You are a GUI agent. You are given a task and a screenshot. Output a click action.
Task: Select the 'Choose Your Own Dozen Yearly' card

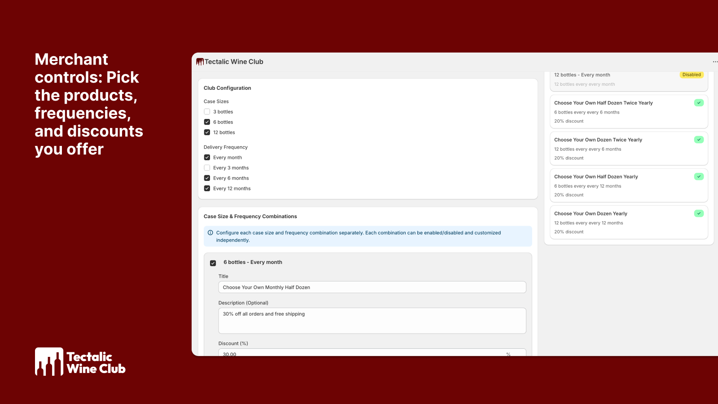[x=629, y=222]
